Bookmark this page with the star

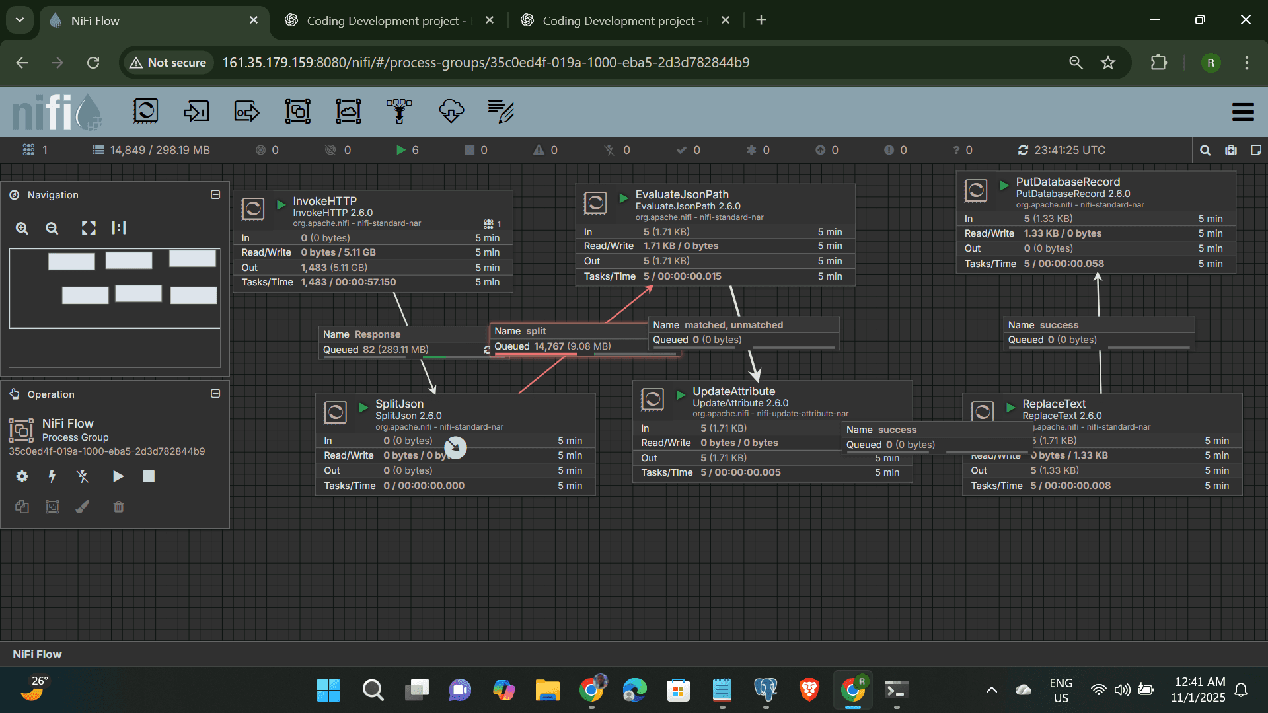(1108, 63)
